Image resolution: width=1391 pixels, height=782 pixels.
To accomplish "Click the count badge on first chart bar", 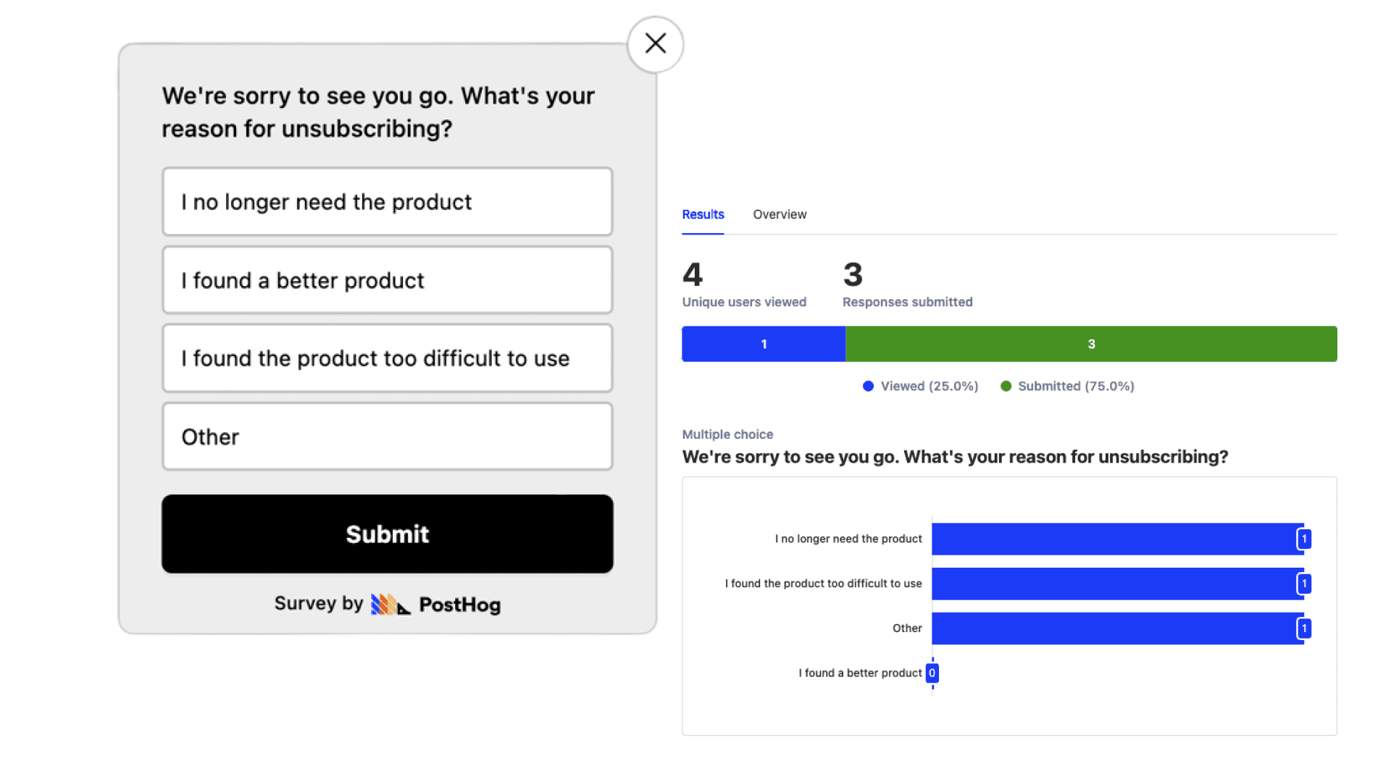I will (x=1304, y=539).
